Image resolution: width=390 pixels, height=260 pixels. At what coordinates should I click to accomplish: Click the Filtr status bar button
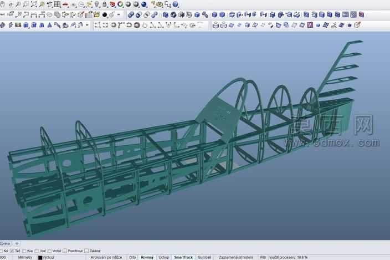263,257
